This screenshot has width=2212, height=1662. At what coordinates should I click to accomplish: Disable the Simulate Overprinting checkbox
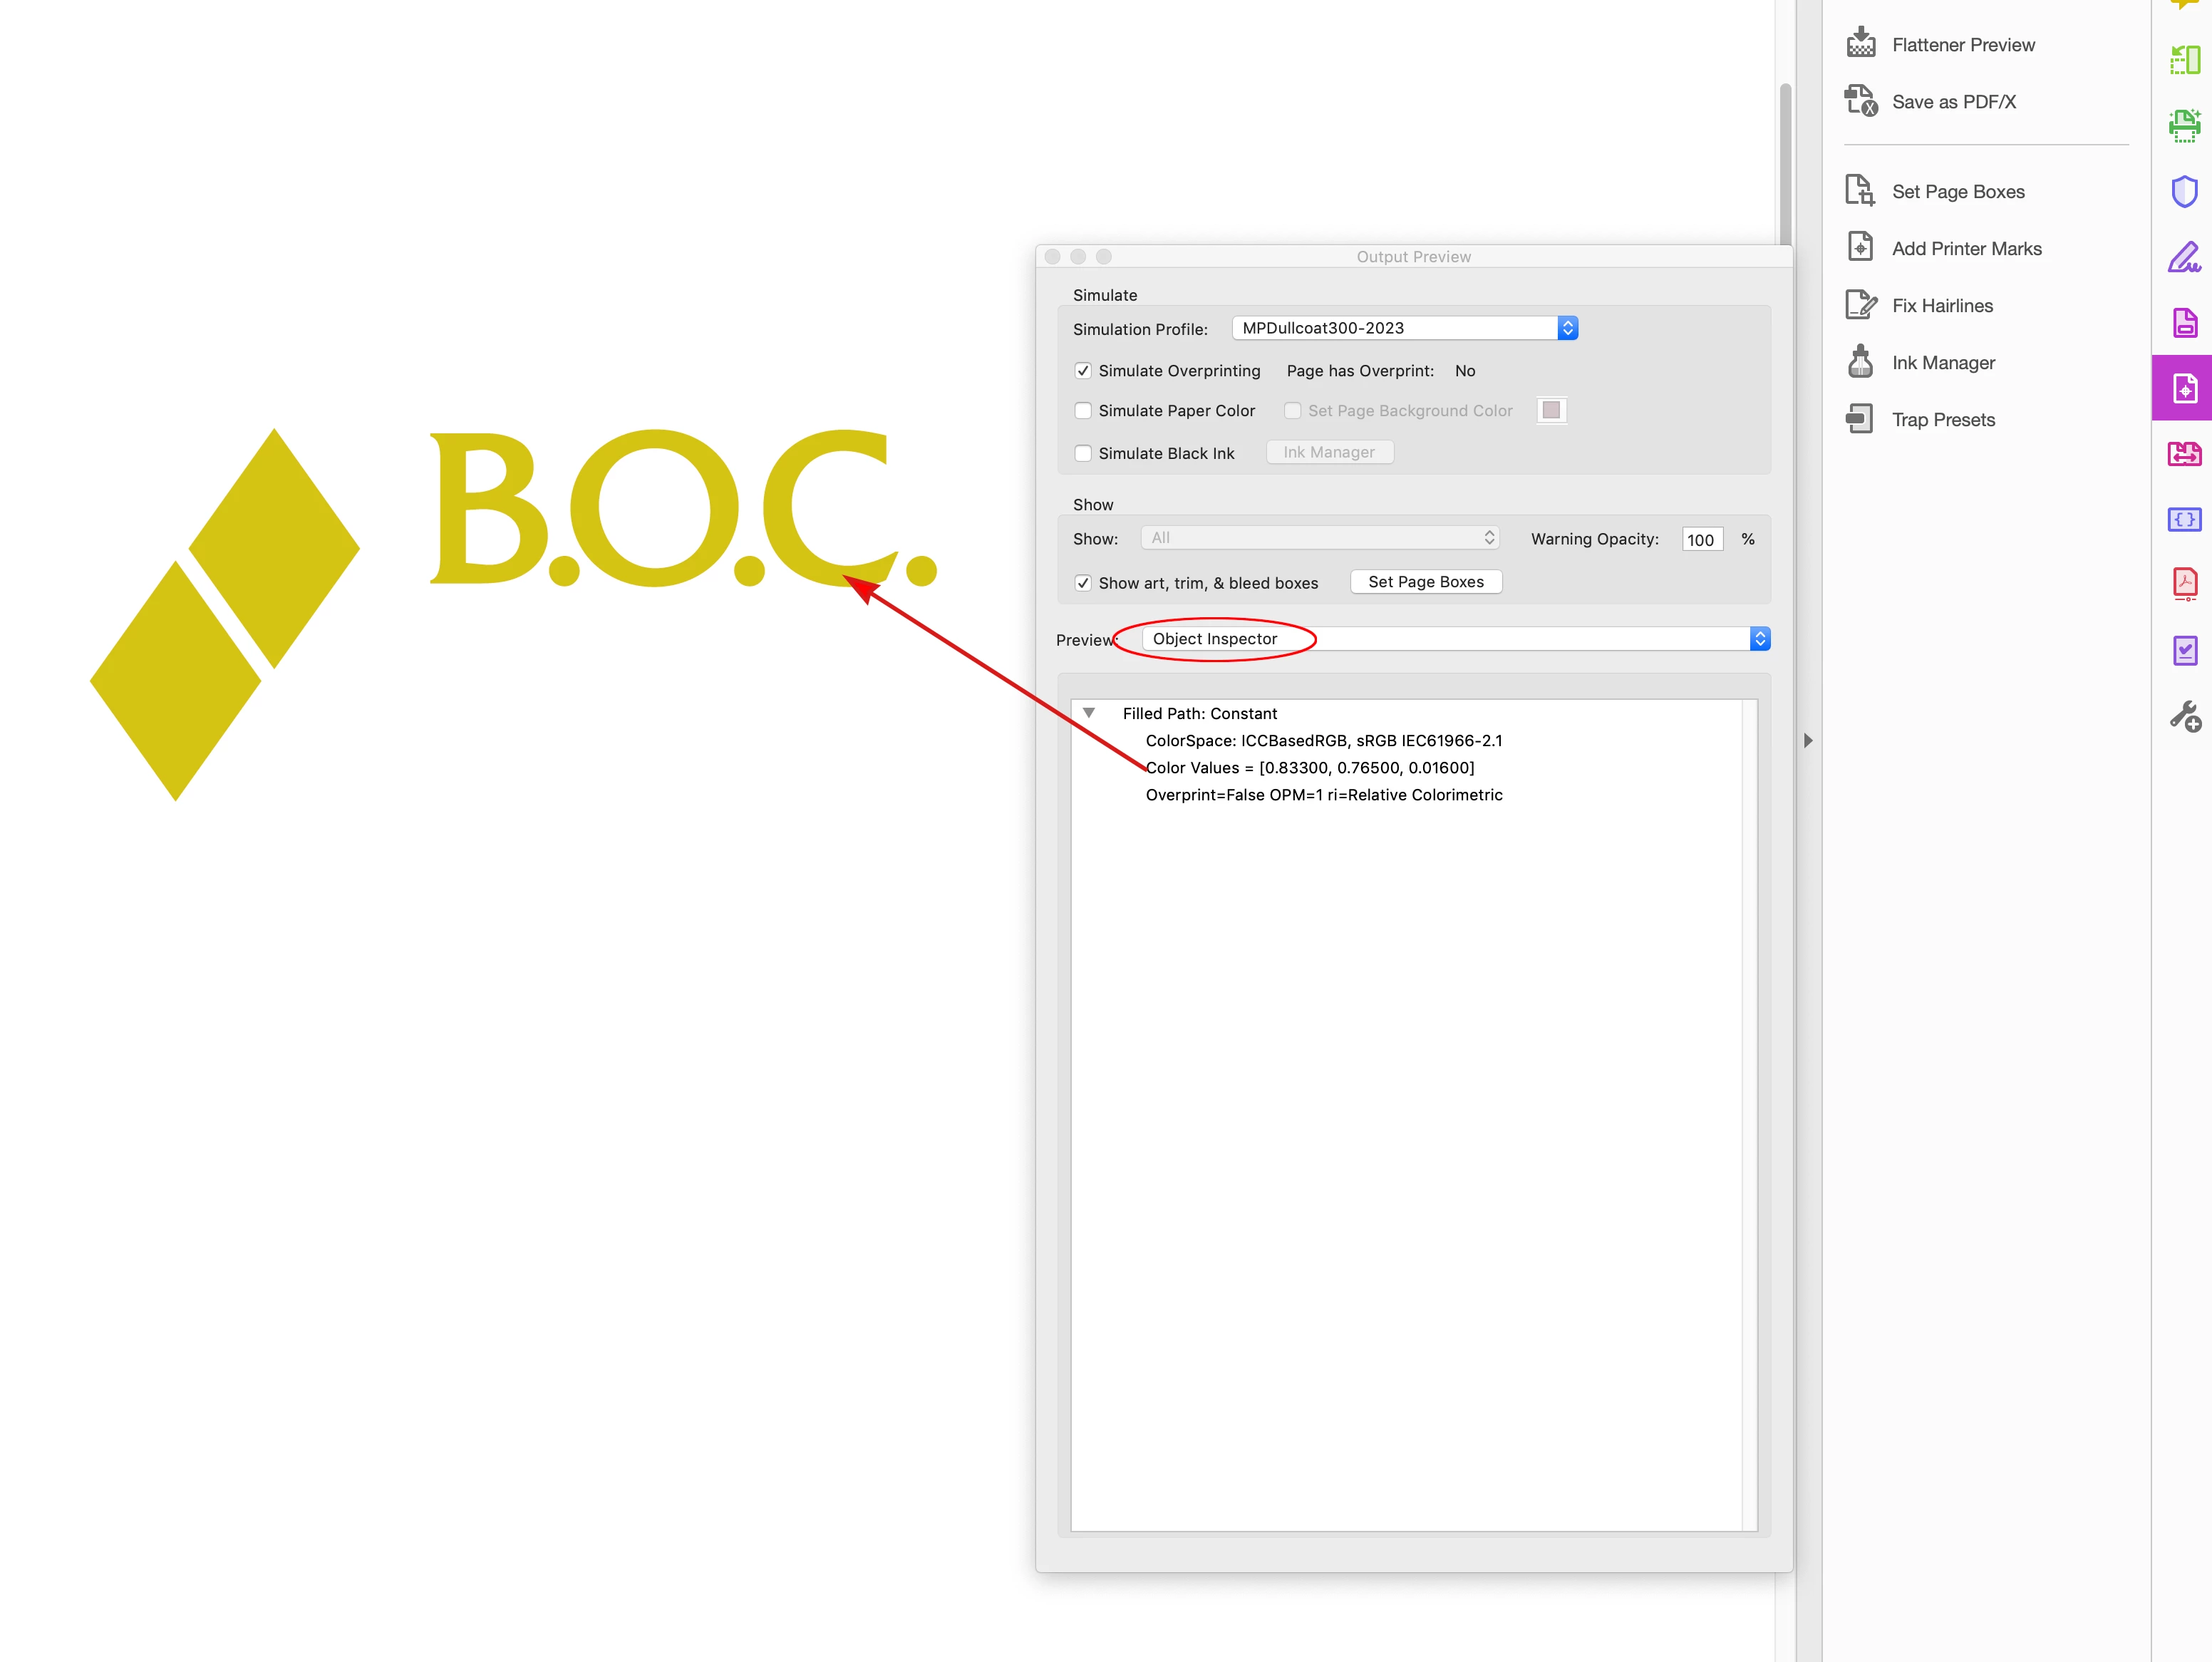[x=1083, y=370]
